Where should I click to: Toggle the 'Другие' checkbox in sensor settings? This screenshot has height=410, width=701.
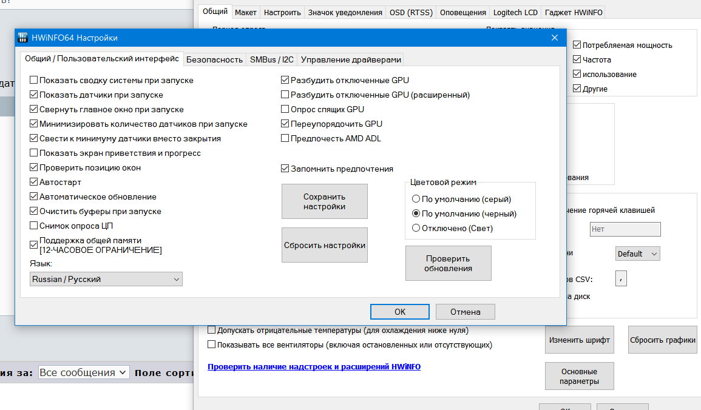click(577, 89)
